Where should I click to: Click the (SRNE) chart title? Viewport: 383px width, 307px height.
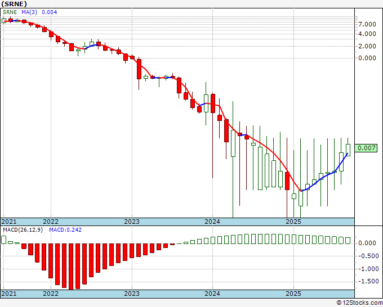pyautogui.click(x=14, y=4)
